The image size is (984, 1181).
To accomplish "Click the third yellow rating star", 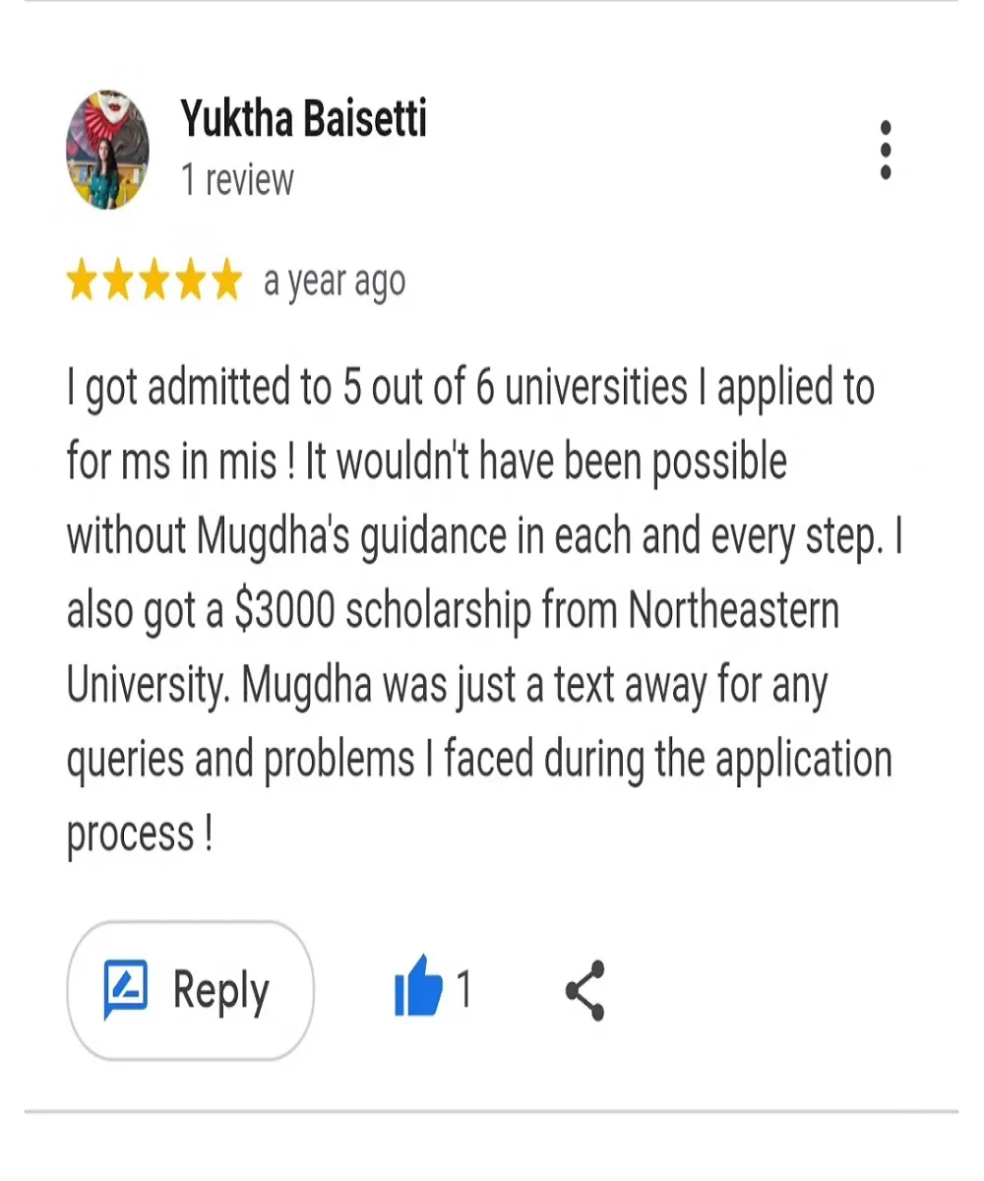I will pyautogui.click(x=154, y=281).
